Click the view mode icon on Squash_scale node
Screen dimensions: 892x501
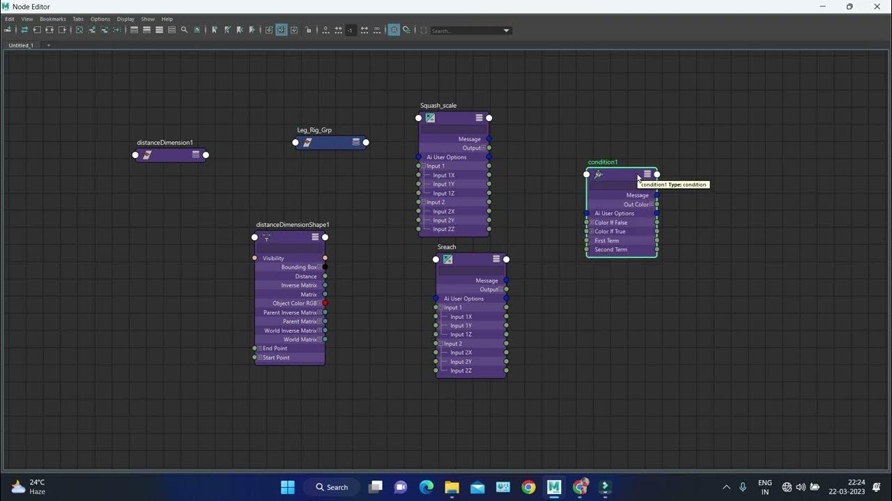tap(479, 118)
